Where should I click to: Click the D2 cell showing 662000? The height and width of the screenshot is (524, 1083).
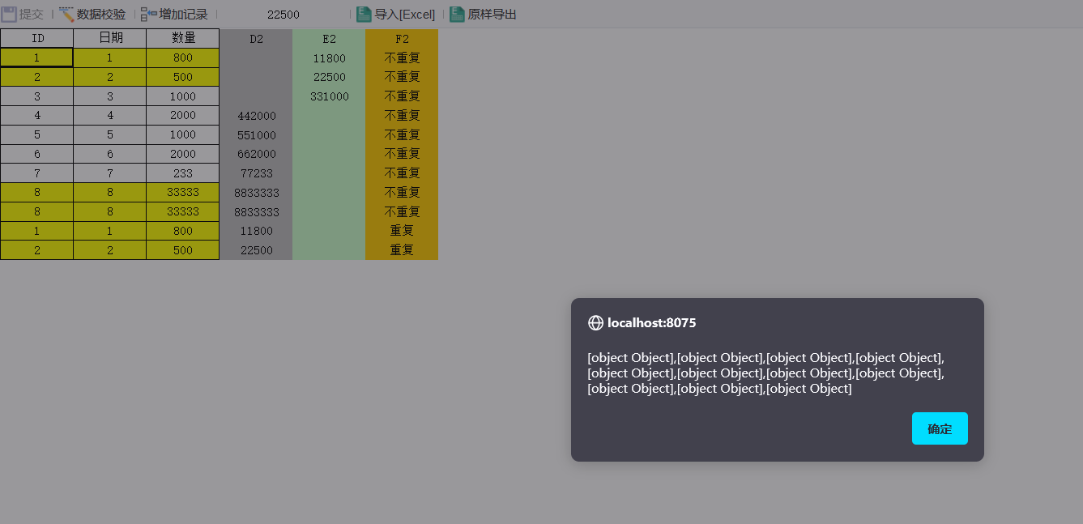tap(256, 154)
